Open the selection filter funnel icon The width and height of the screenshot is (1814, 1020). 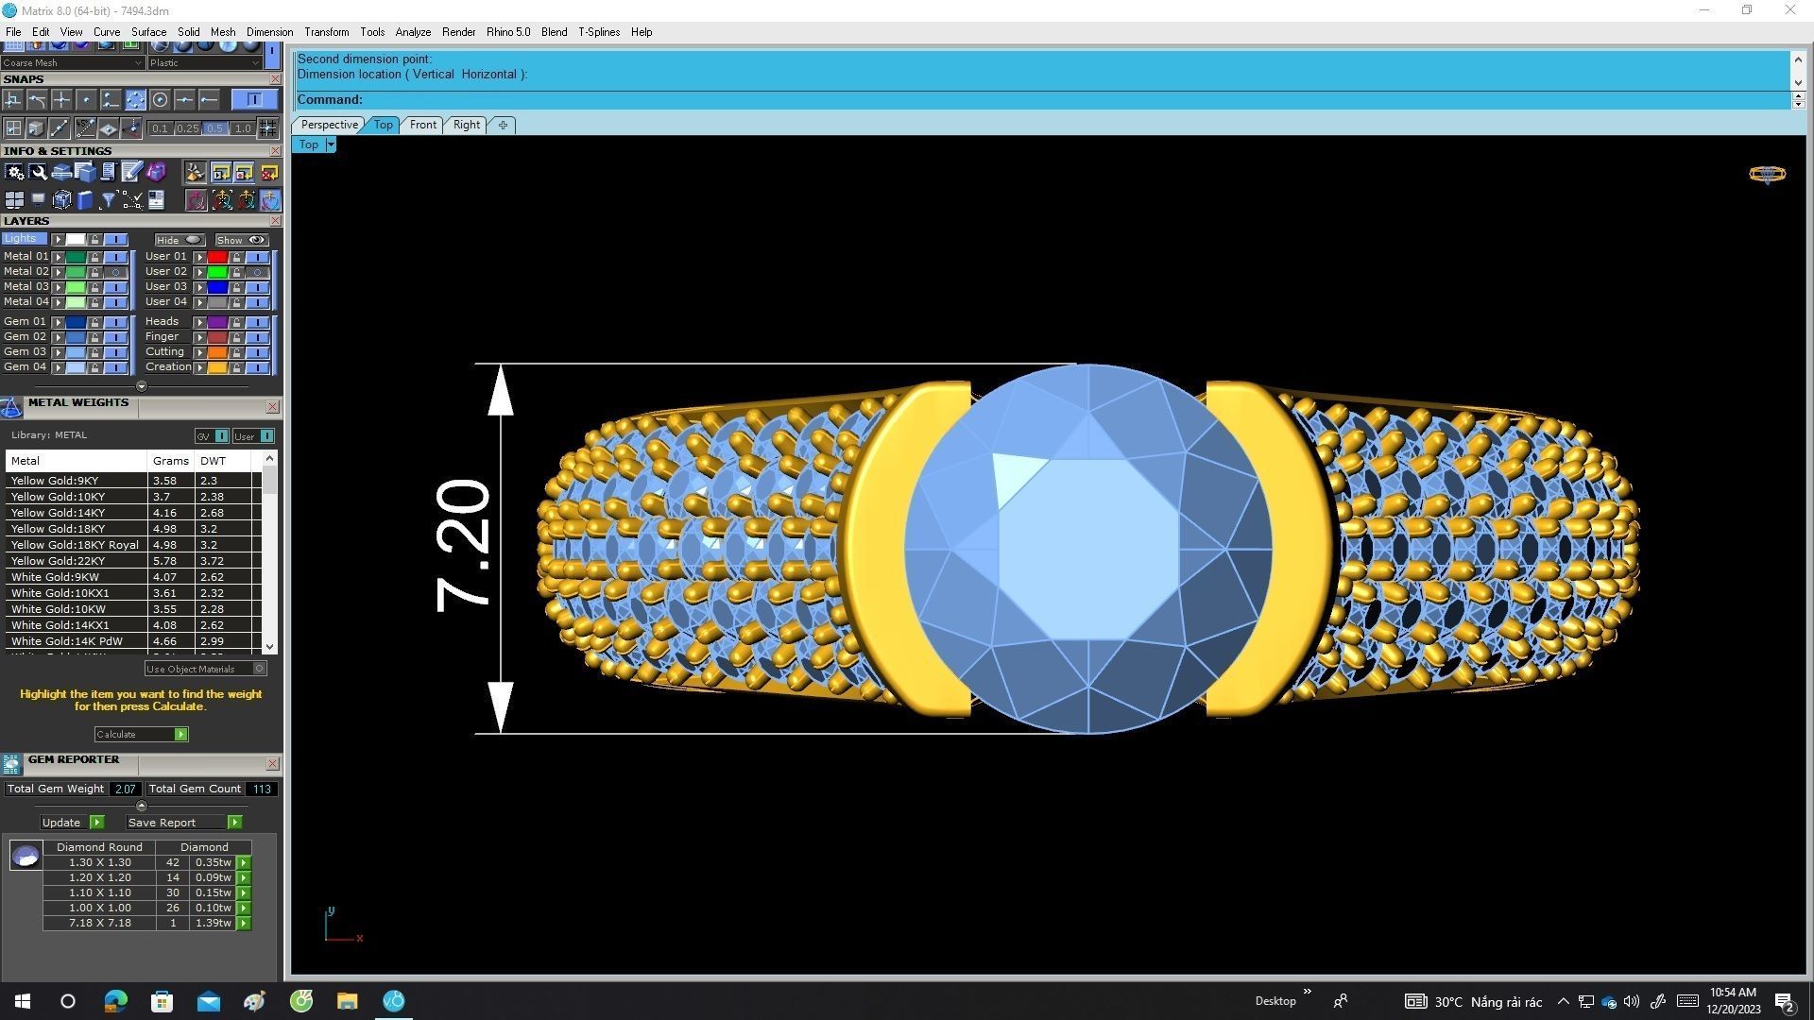click(x=109, y=200)
